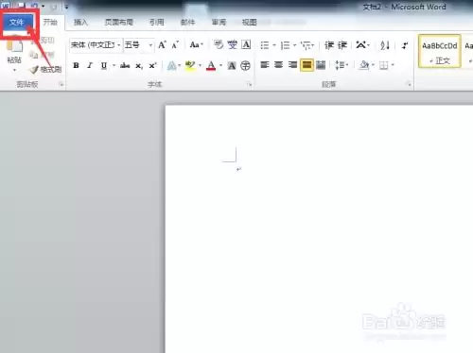This screenshot has height=353, width=473.
Task: Open the Paste options dropdown arrow
Action: tap(14, 70)
